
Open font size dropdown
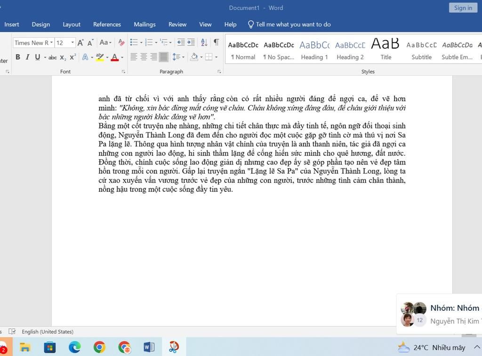point(72,43)
